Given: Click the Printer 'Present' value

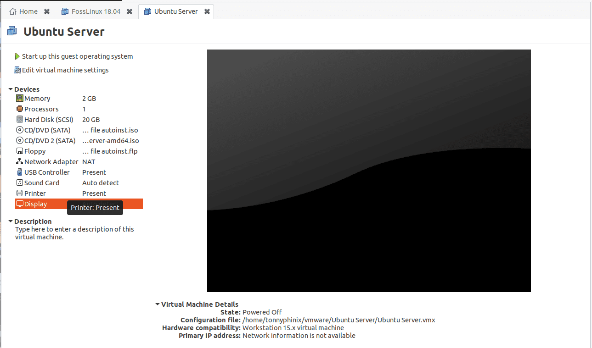Looking at the screenshot, I should [94, 193].
